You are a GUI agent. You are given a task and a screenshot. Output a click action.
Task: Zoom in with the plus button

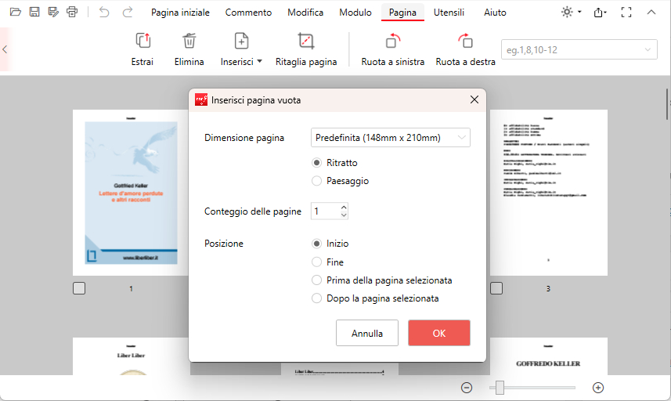598,388
